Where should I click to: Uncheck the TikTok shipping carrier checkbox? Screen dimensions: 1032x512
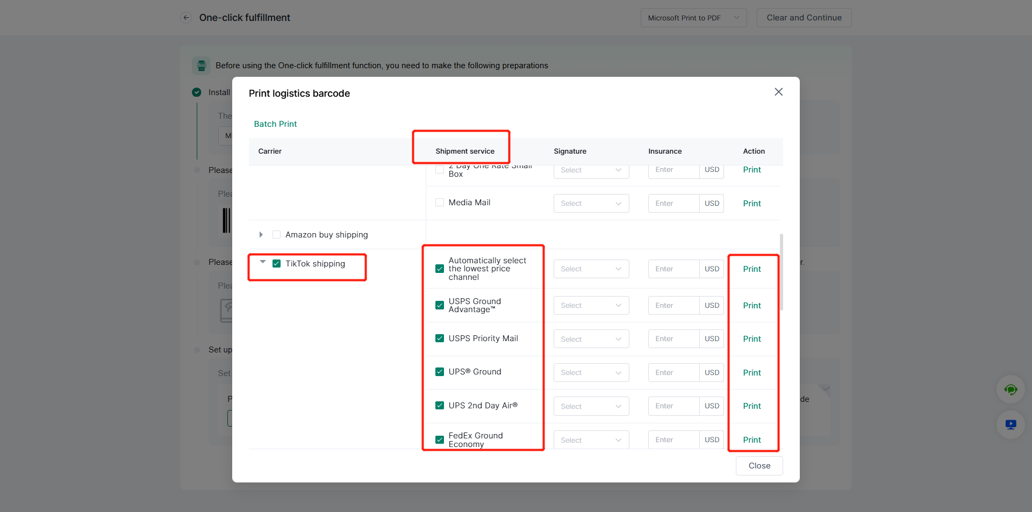[277, 264]
